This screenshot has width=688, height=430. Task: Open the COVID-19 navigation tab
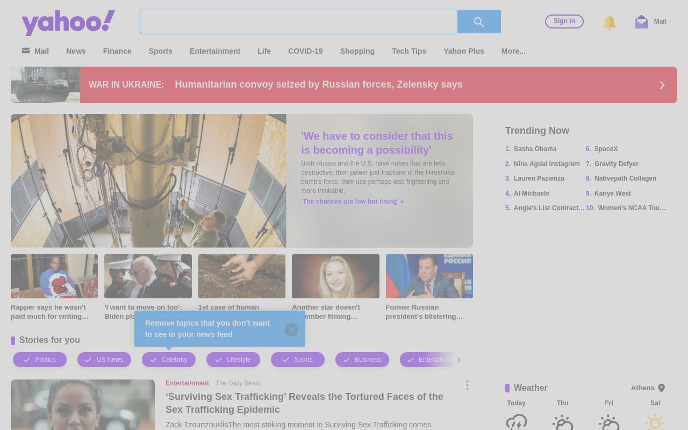[x=305, y=51]
